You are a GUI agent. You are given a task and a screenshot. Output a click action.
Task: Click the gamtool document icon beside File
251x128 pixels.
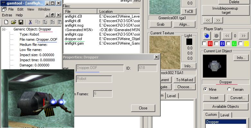[x=4, y=9]
